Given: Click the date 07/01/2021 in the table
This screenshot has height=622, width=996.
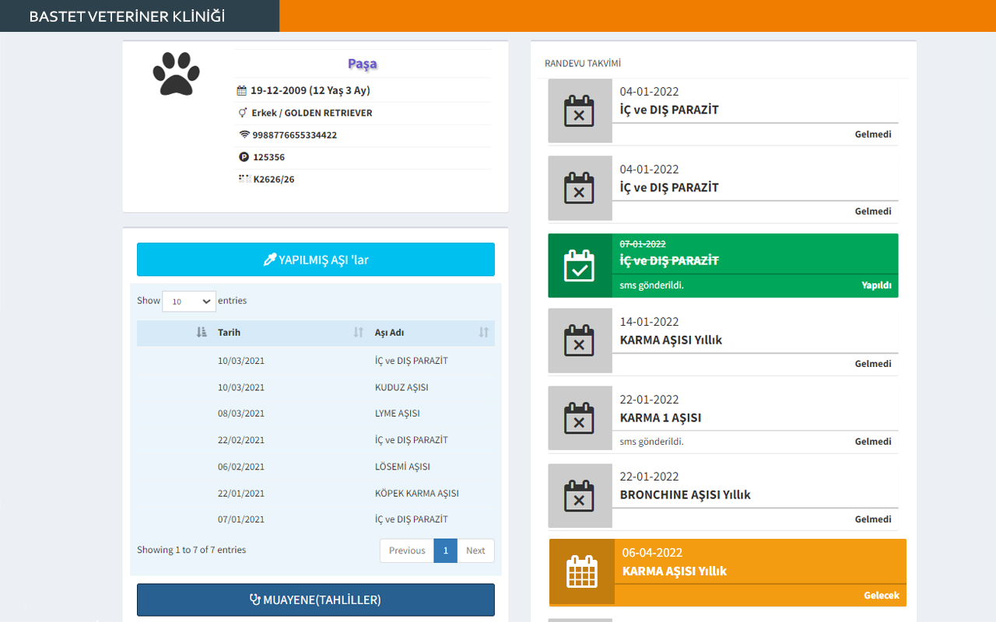Looking at the screenshot, I should tap(241, 519).
